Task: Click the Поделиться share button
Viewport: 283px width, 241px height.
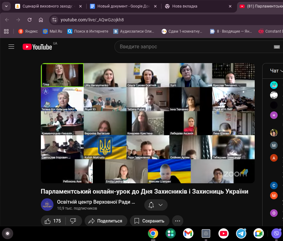Action: (x=106, y=221)
